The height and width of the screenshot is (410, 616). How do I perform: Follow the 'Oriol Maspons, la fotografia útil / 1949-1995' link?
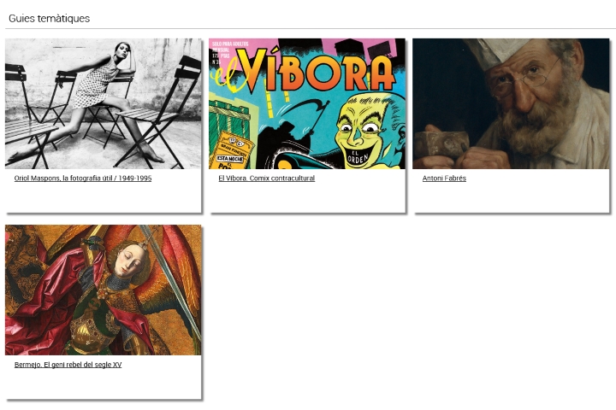(x=83, y=179)
